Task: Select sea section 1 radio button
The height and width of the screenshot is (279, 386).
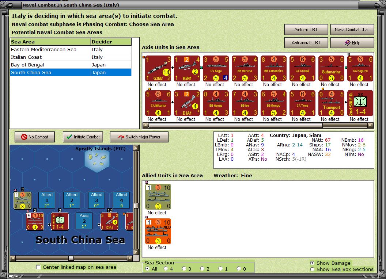Action: (x=220, y=269)
